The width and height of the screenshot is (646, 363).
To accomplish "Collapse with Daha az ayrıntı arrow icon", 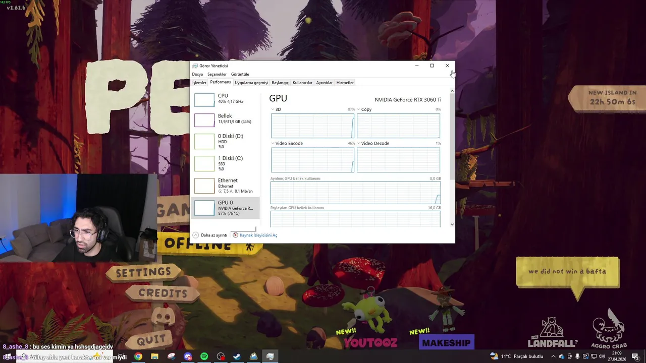I will [x=196, y=235].
